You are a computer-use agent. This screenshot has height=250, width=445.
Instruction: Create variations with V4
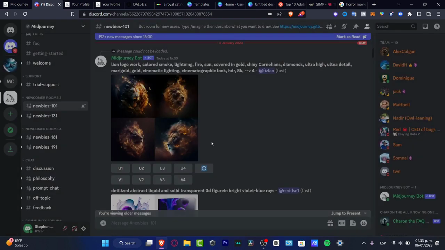click(x=183, y=180)
